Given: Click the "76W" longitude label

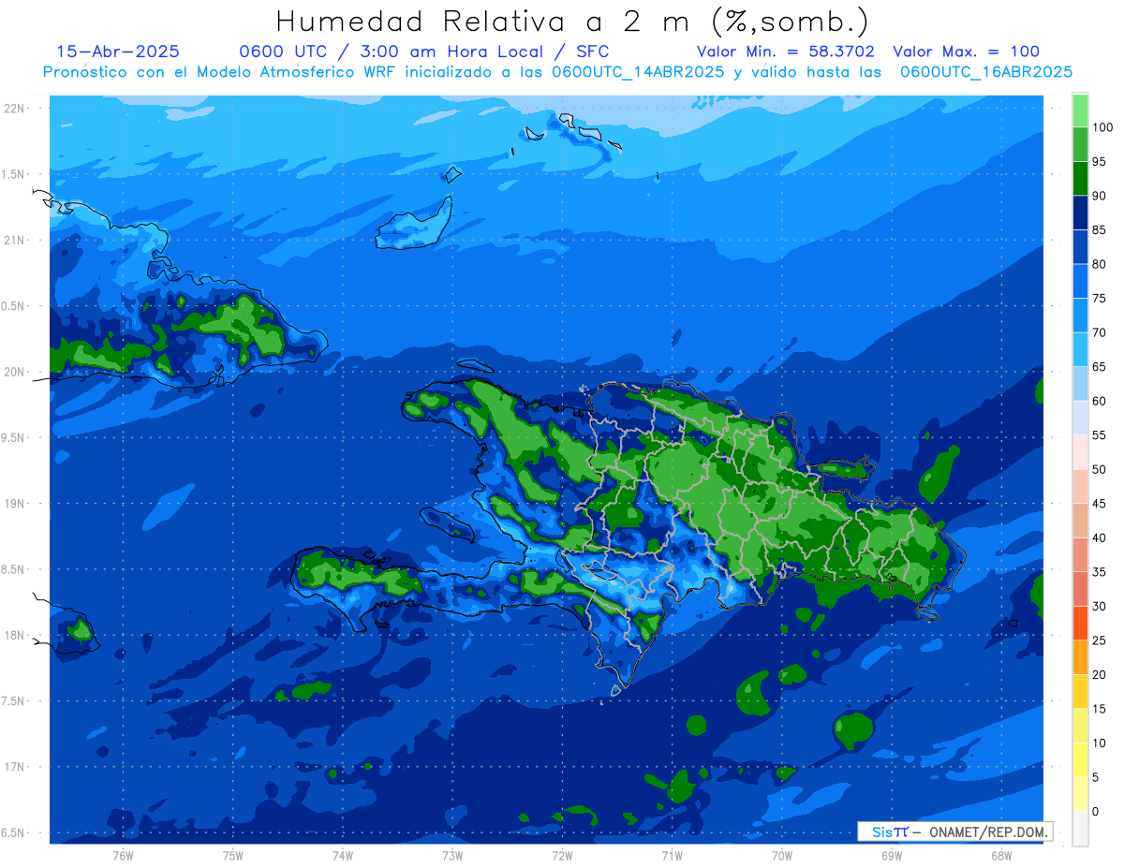Looking at the screenshot, I should coord(123,856).
